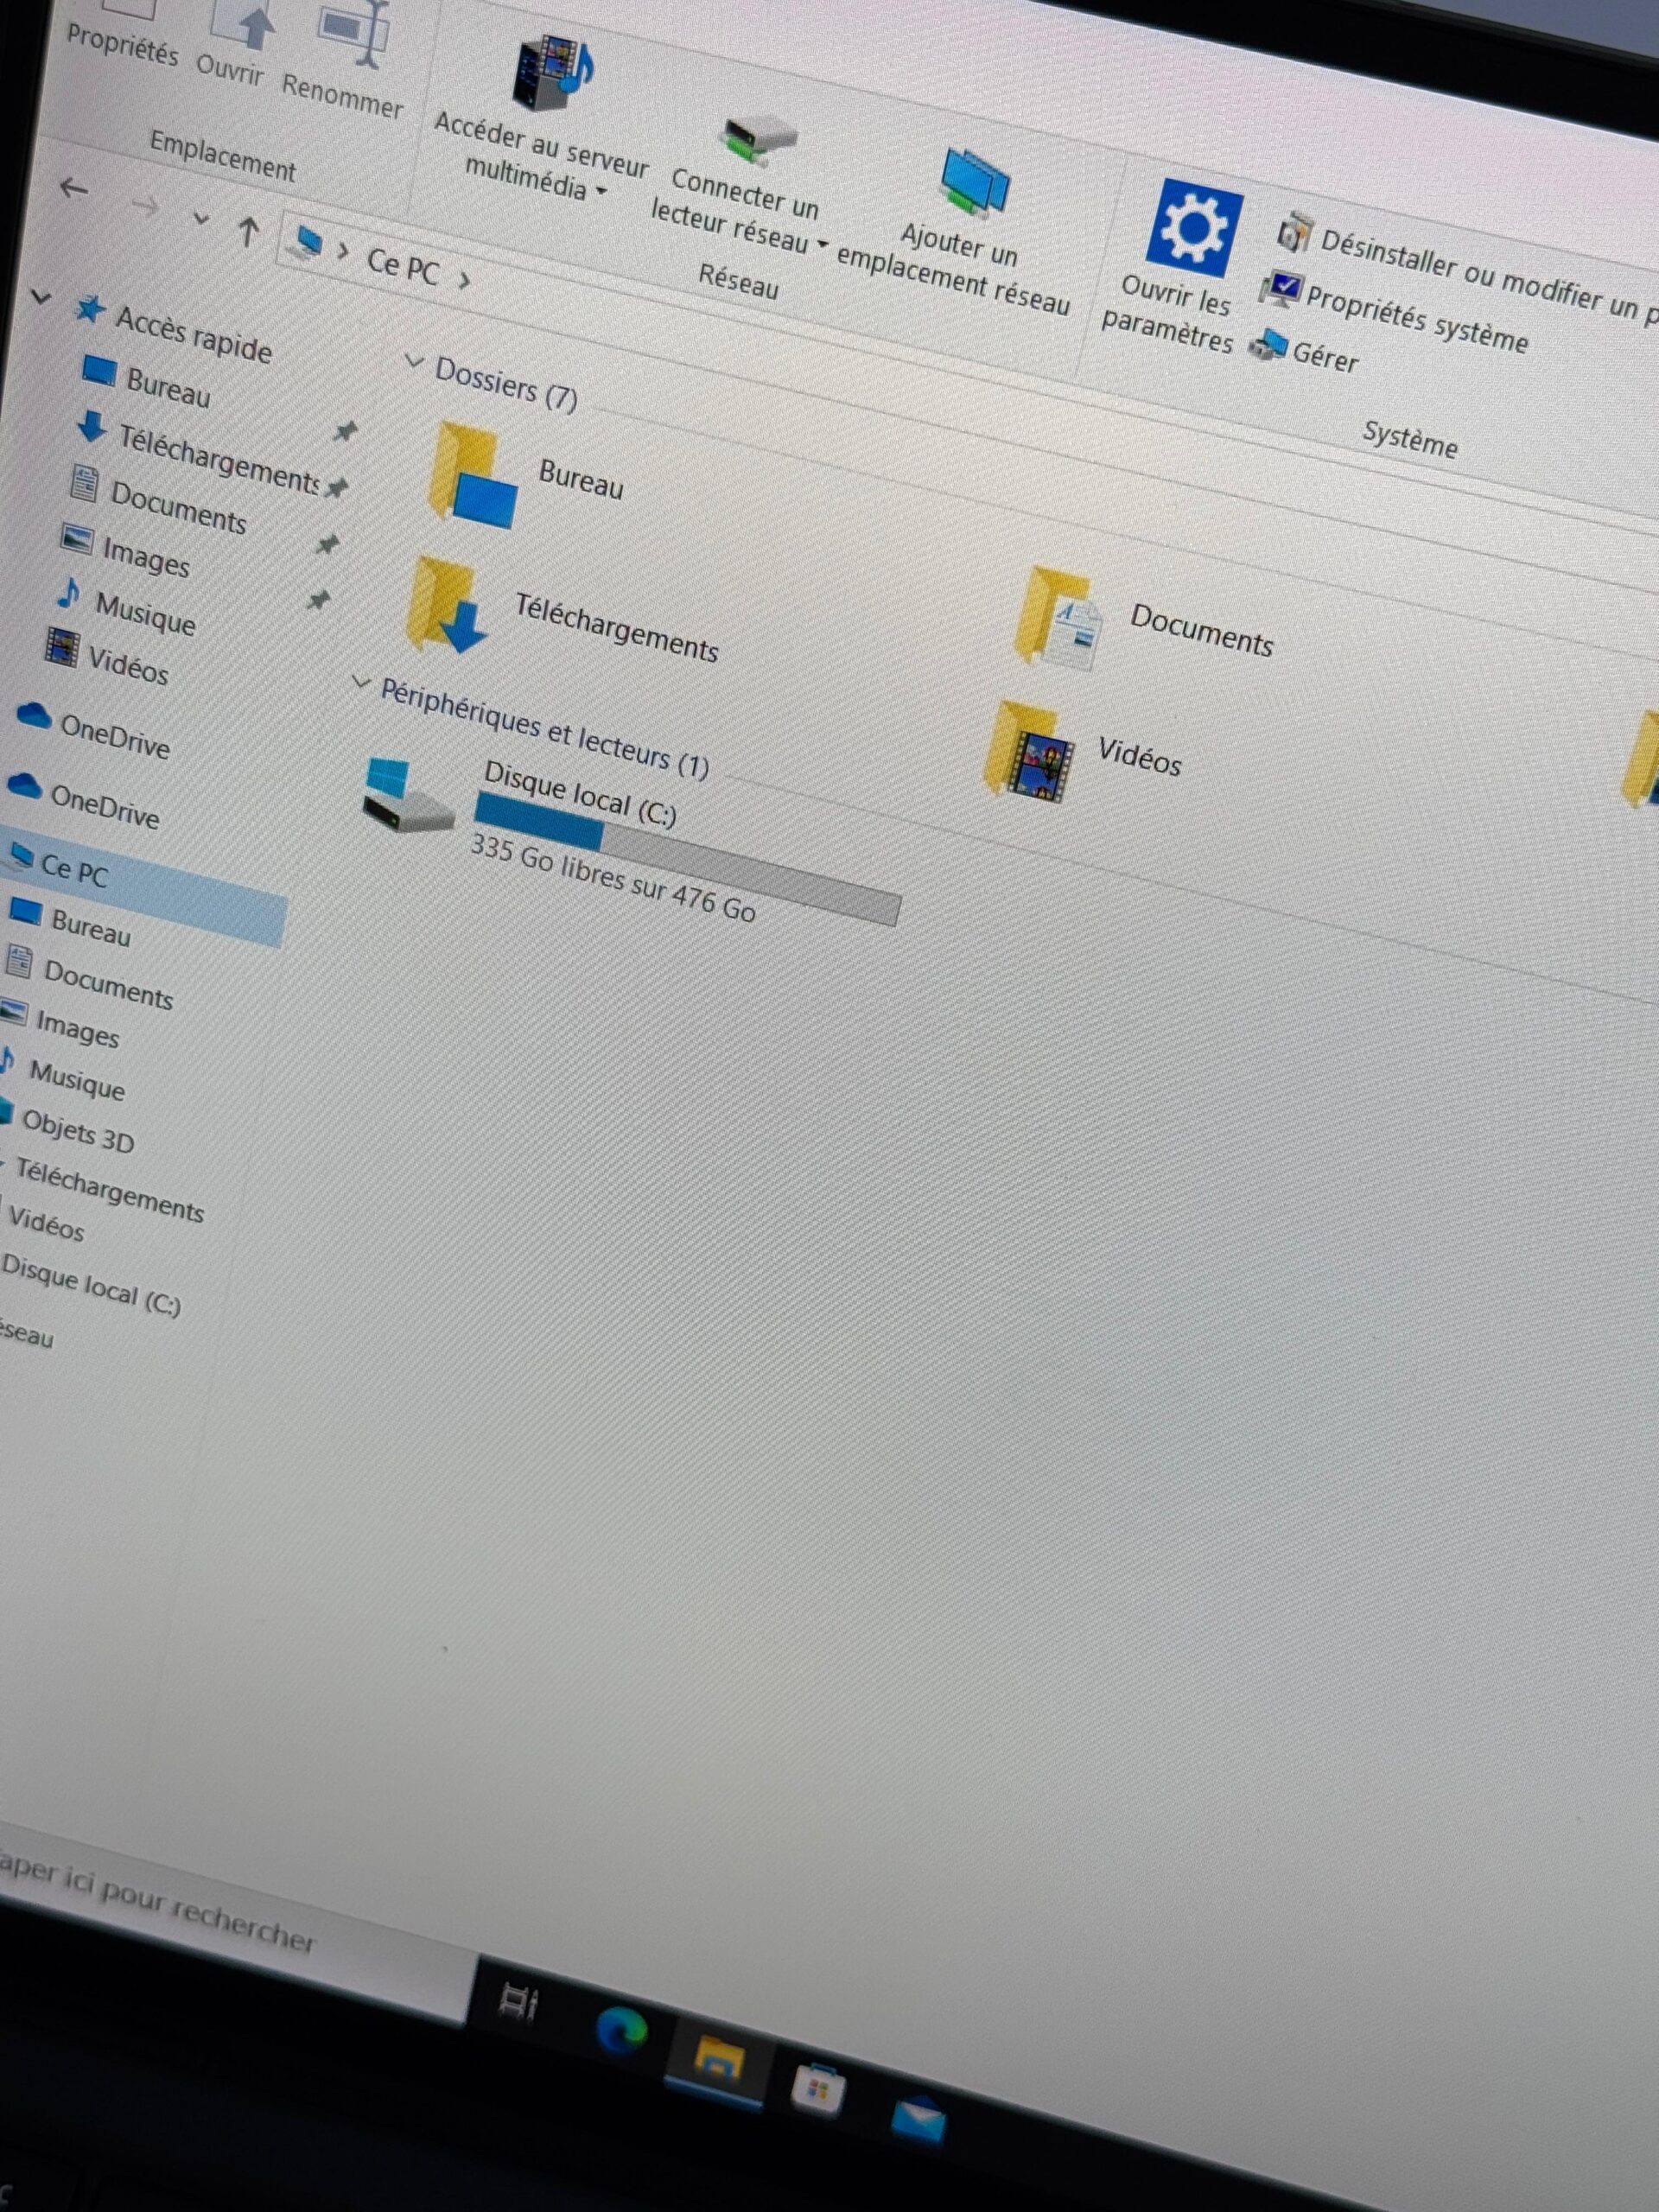Collapse Périphériques et lecteurs (1) group
Viewport: 1659px width, 2212px height.
tap(361, 682)
